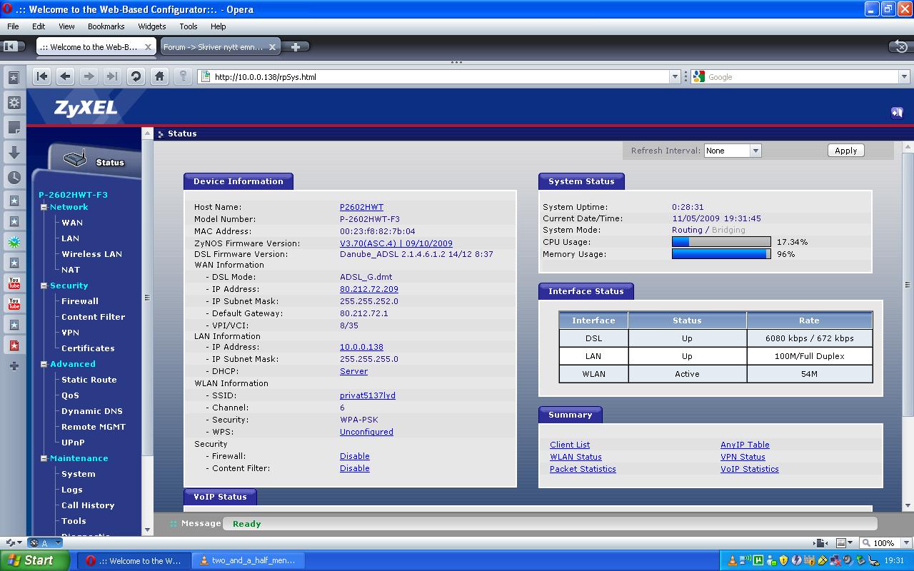The height and width of the screenshot is (571, 914).
Task: Open the address bar history dropdown arrow
Action: click(675, 76)
